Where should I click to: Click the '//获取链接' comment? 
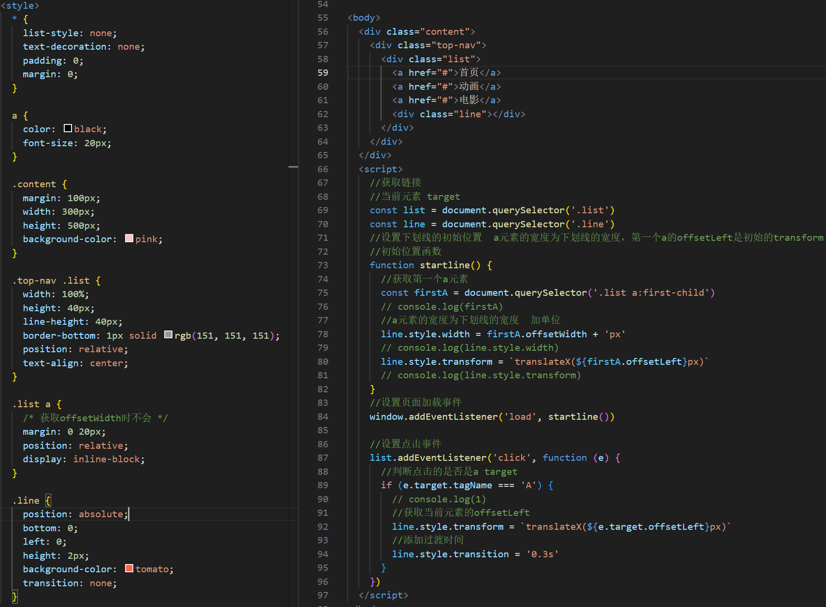coord(396,183)
